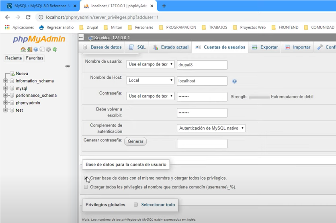Click the information_schema database icon
The width and height of the screenshot is (336, 223).
(12, 81)
